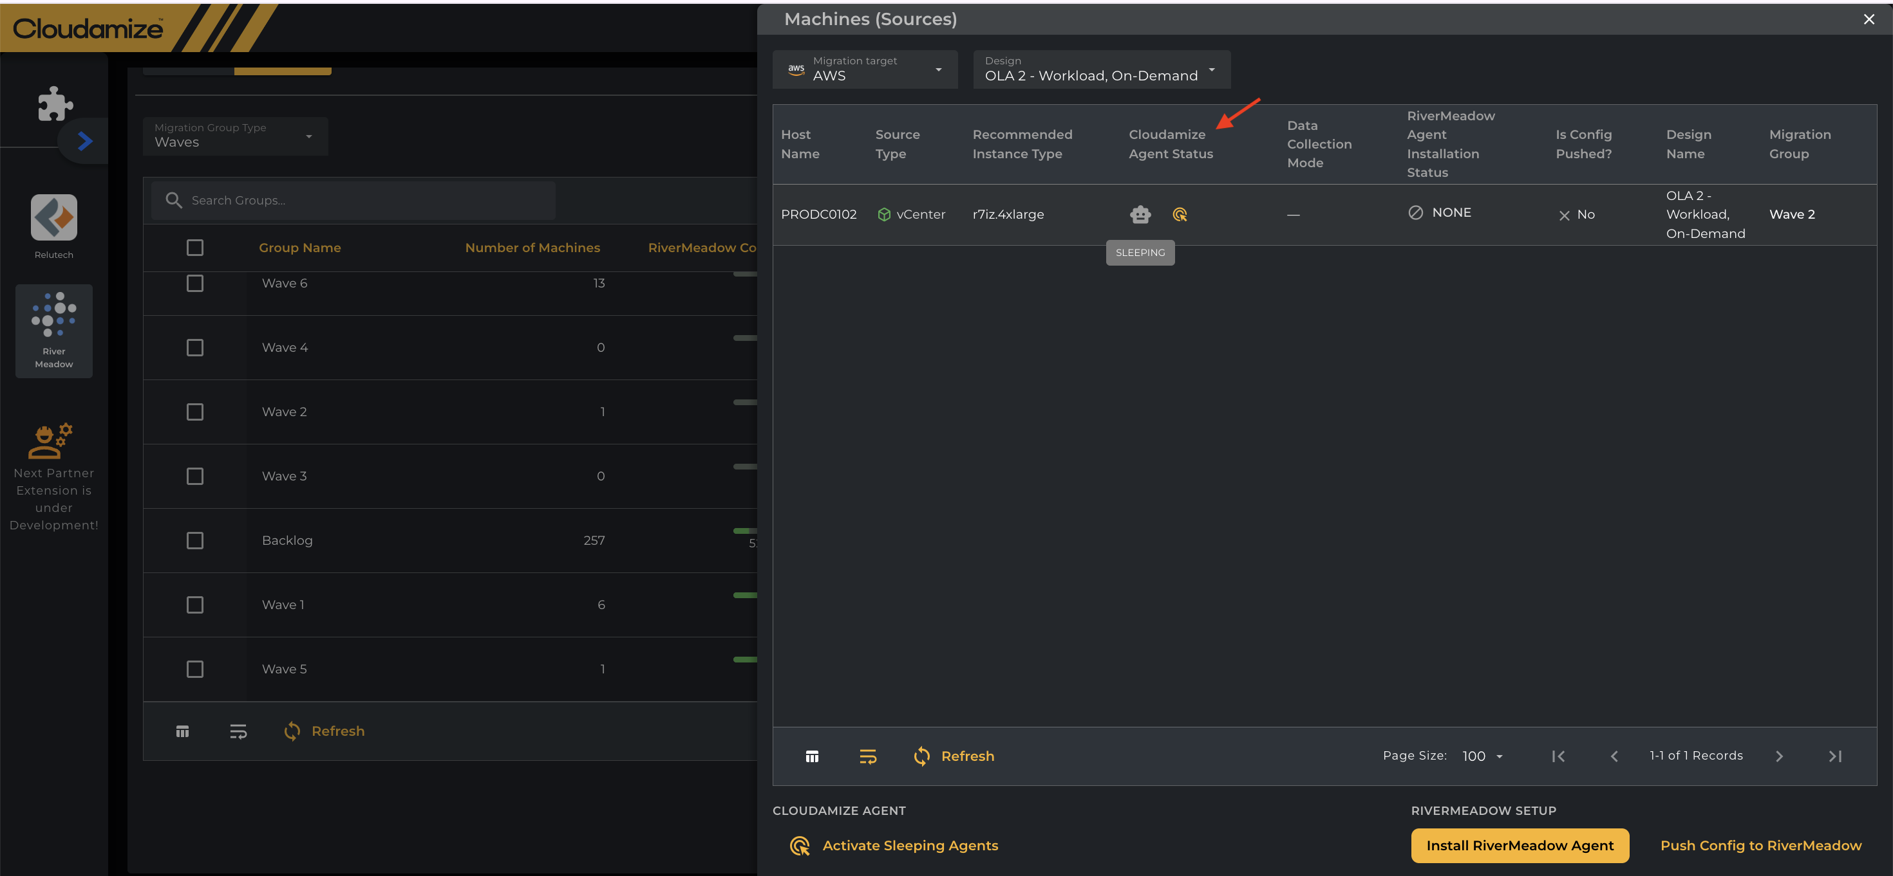Click the activate agent icon in PRODC0102 row

click(x=1180, y=214)
